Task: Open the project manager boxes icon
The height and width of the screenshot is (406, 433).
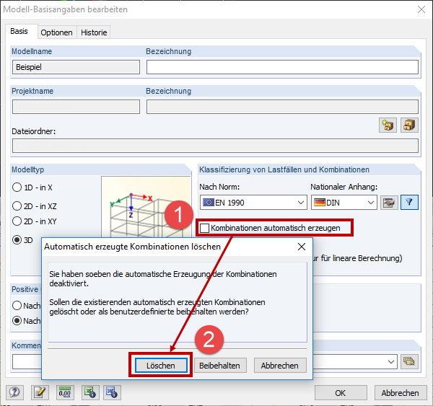Action: point(409,125)
